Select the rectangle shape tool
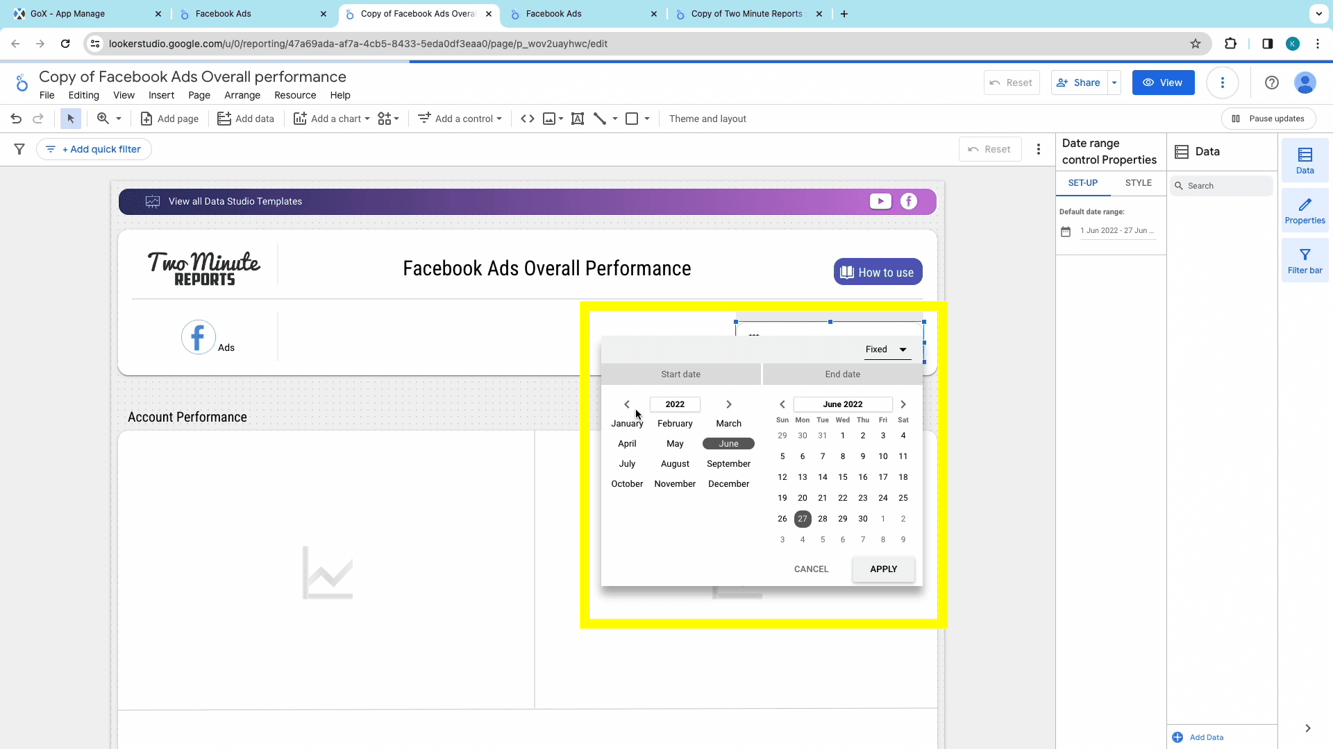 (x=632, y=119)
